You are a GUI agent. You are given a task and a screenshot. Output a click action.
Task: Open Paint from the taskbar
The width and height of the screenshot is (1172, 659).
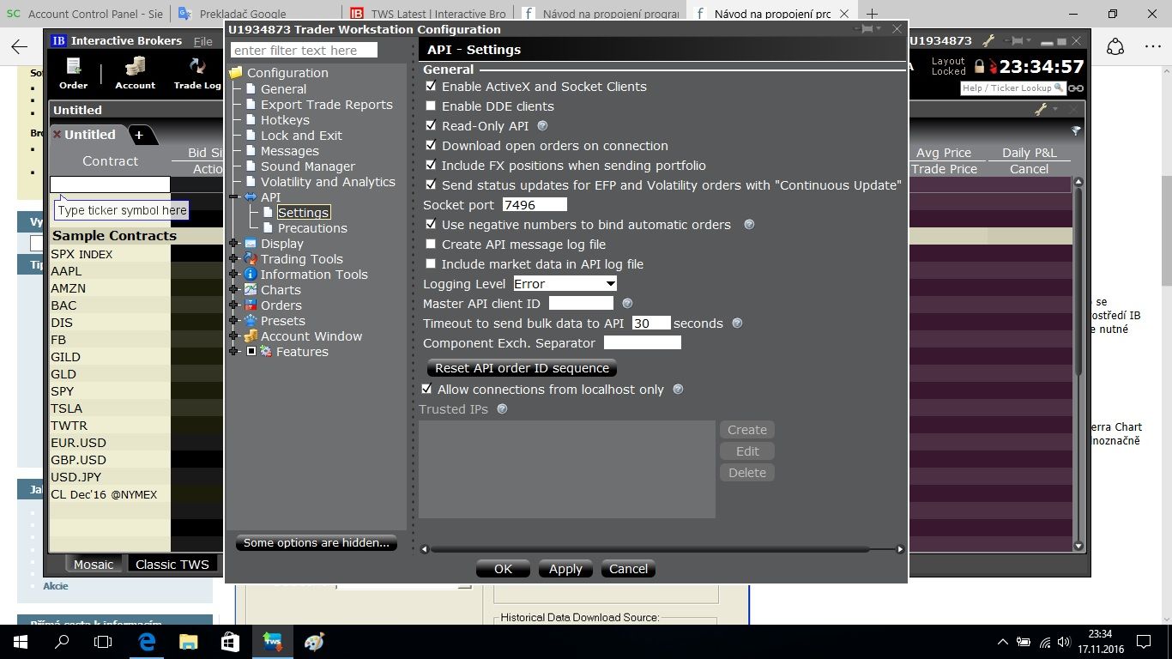[315, 641]
